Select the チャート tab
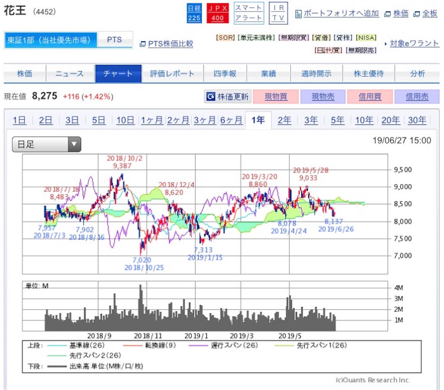 (118, 74)
